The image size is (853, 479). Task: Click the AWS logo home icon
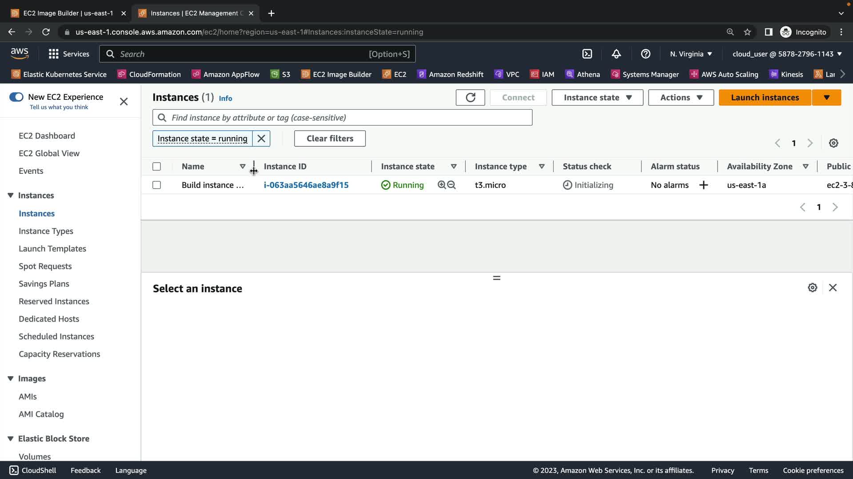point(20,54)
